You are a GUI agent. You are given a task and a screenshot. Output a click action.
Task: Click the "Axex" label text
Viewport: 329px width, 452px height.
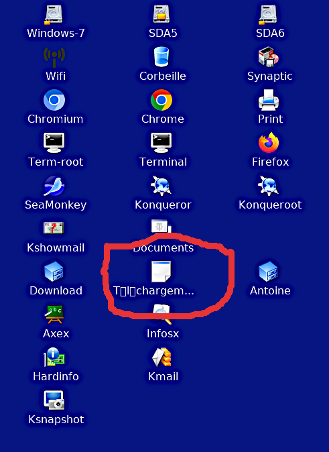pyautogui.click(x=56, y=333)
